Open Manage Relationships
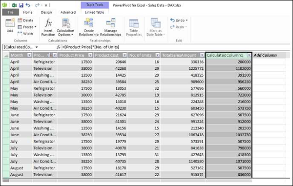Screen dimensions: 293x186 click(111, 27)
